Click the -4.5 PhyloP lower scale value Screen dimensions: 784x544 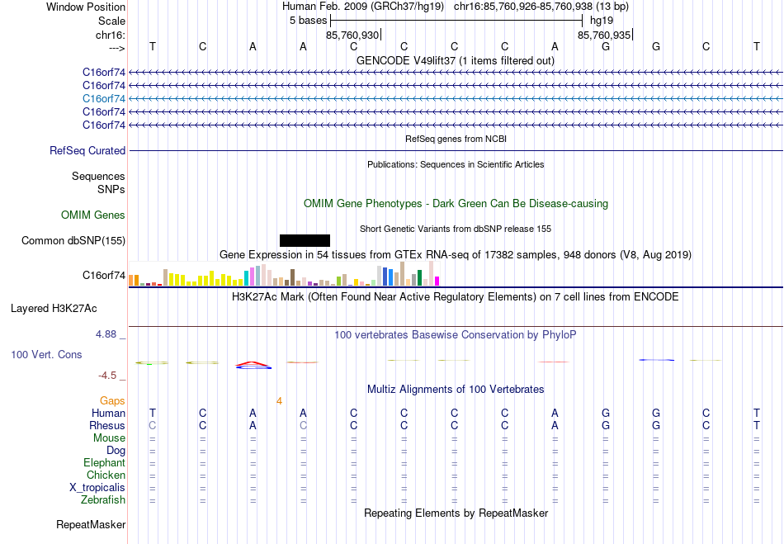[x=106, y=376]
